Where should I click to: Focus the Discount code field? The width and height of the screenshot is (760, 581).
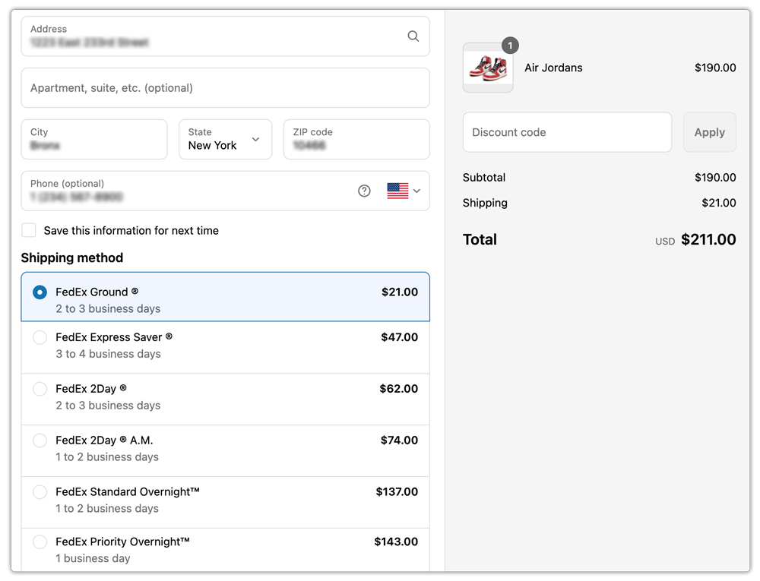pyautogui.click(x=567, y=132)
